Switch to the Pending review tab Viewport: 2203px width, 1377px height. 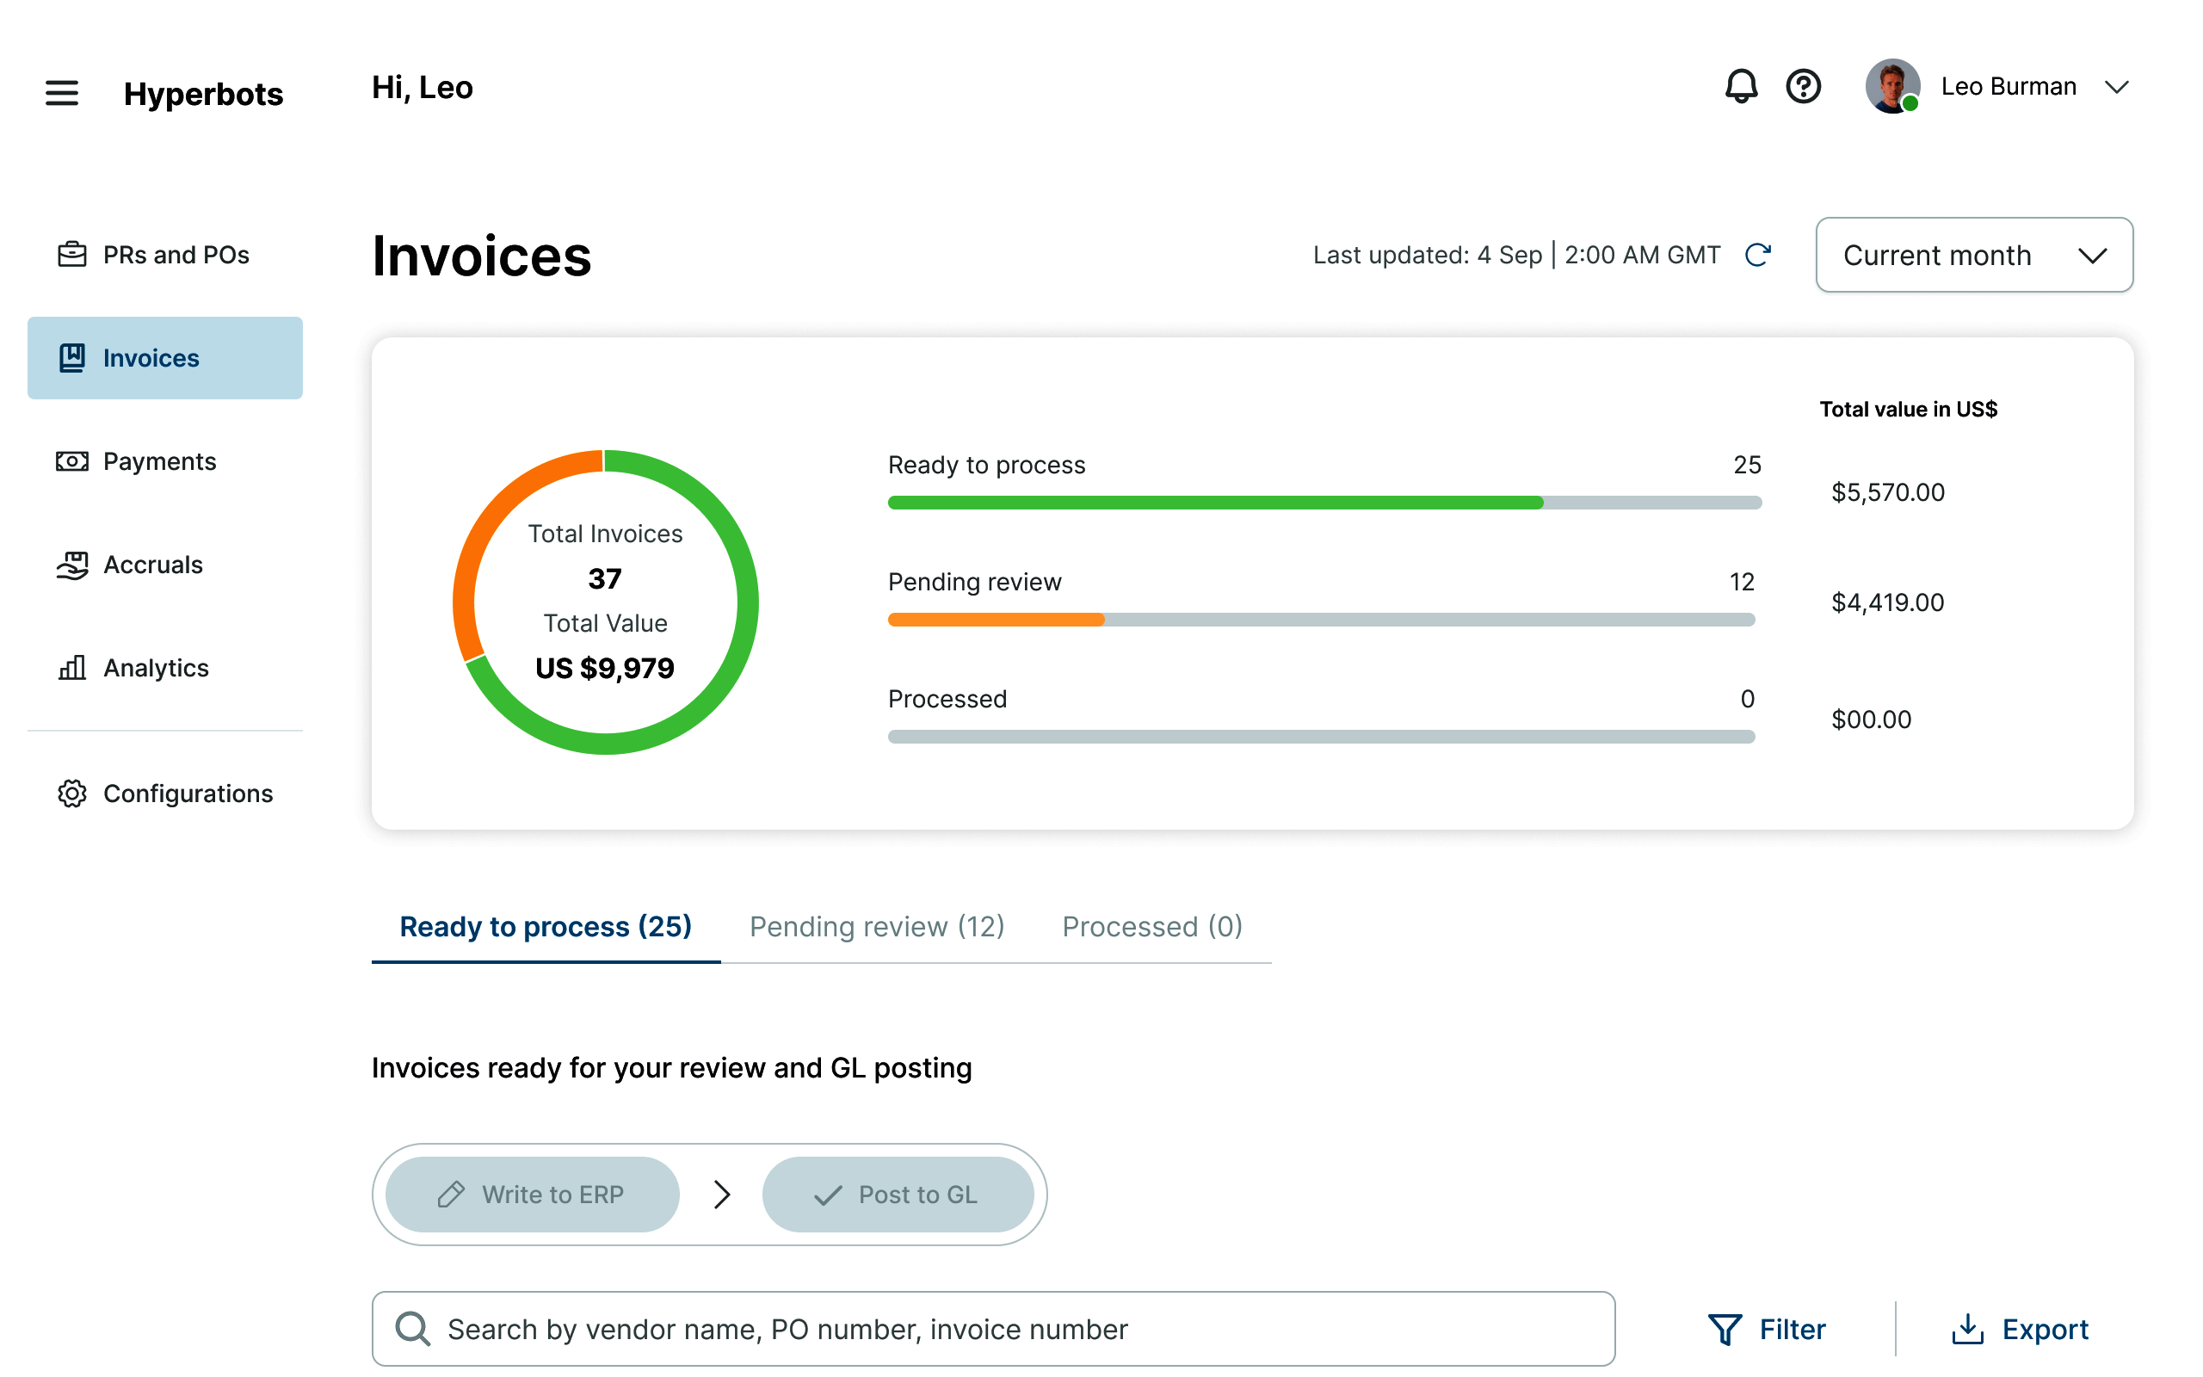click(876, 926)
